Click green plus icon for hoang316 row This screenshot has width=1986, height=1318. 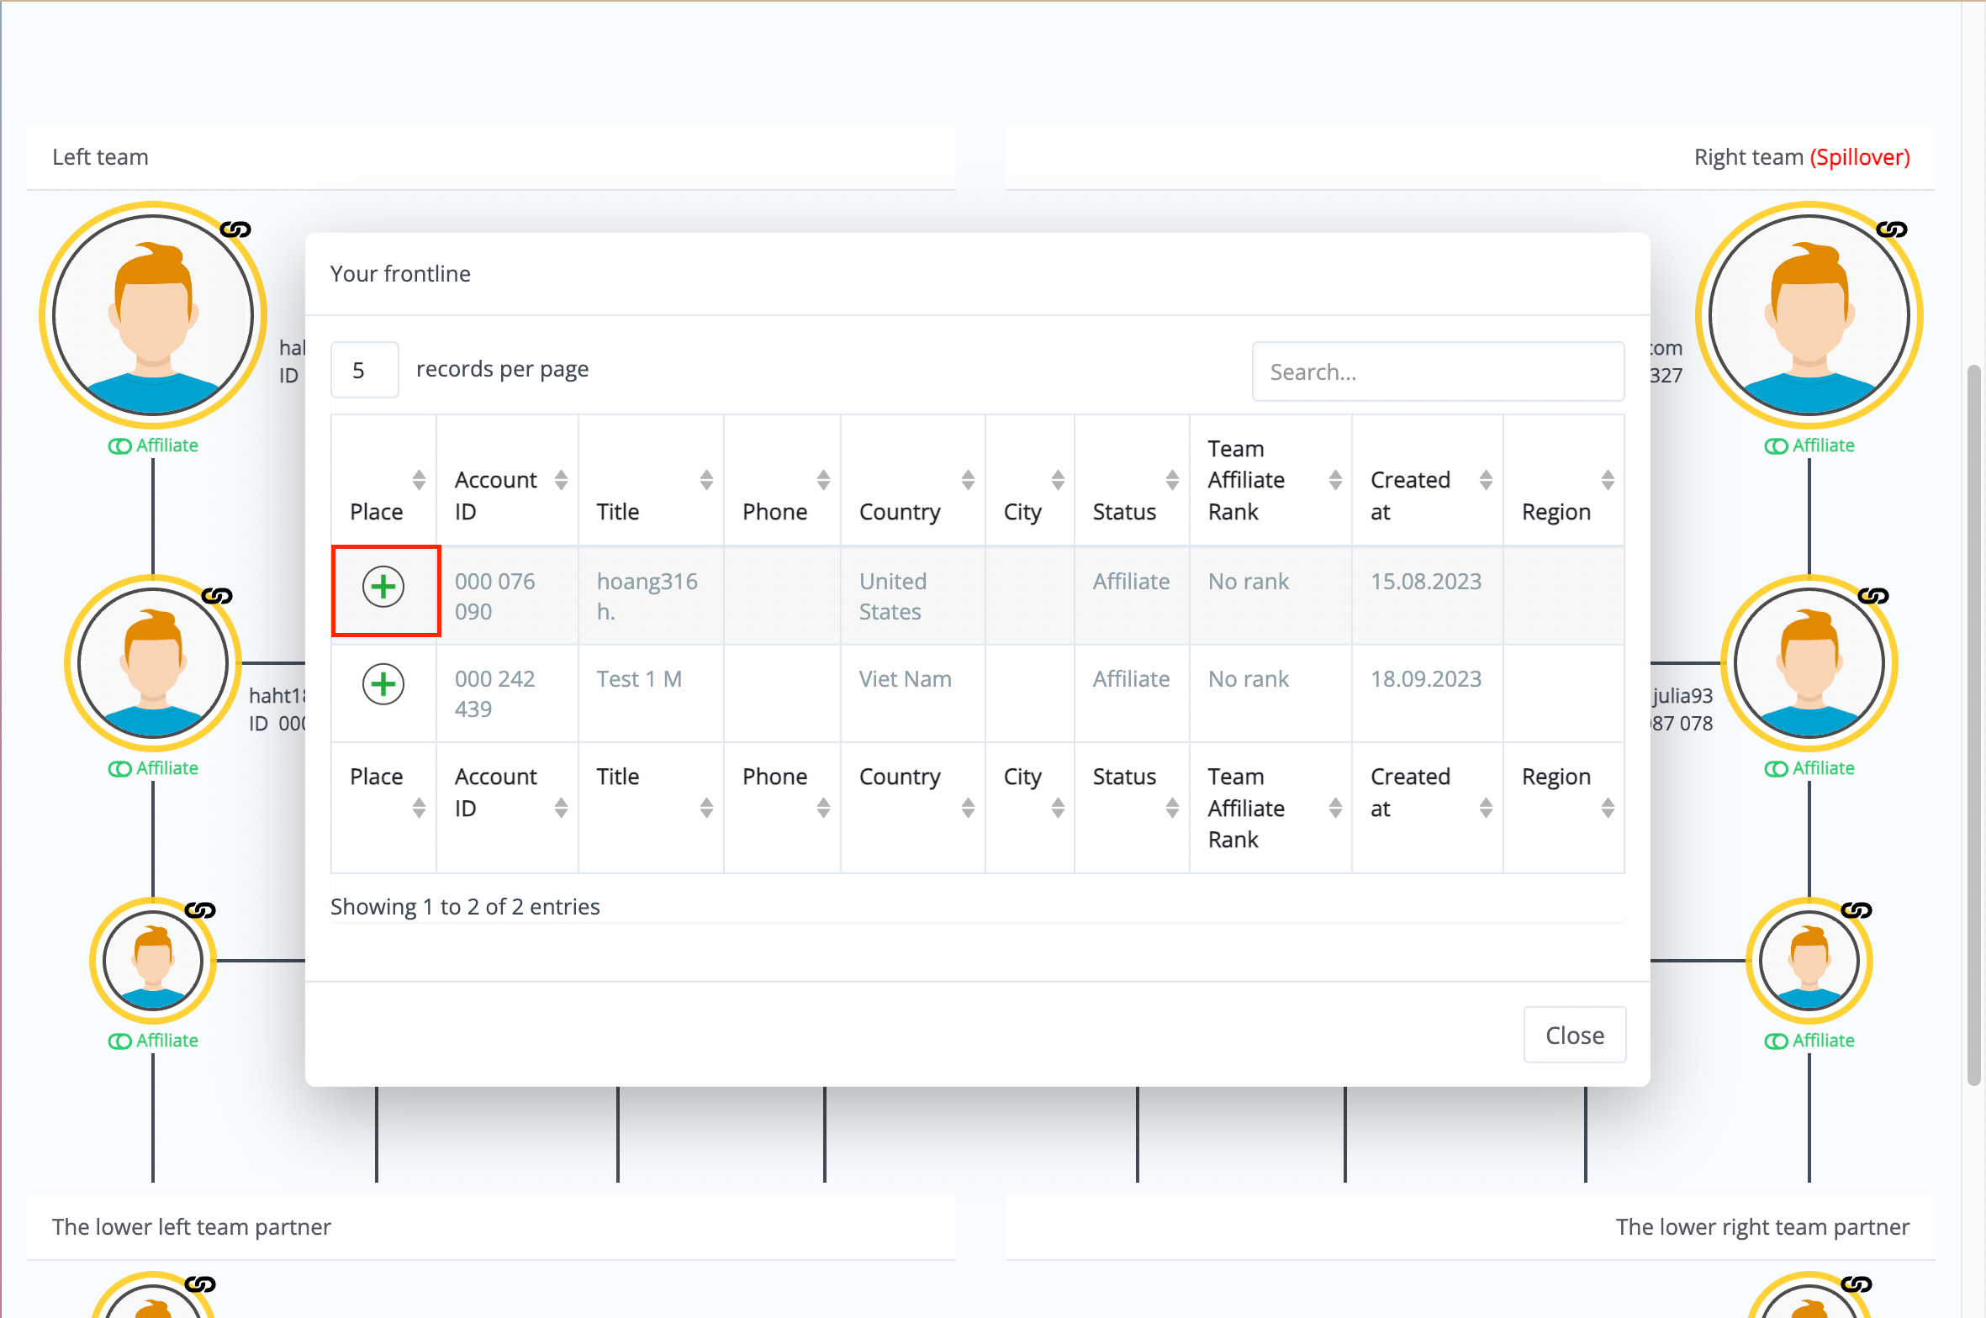[383, 587]
